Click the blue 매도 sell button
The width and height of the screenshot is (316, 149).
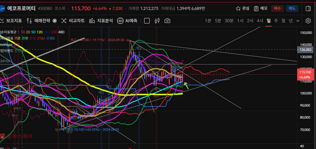coord(292,9)
